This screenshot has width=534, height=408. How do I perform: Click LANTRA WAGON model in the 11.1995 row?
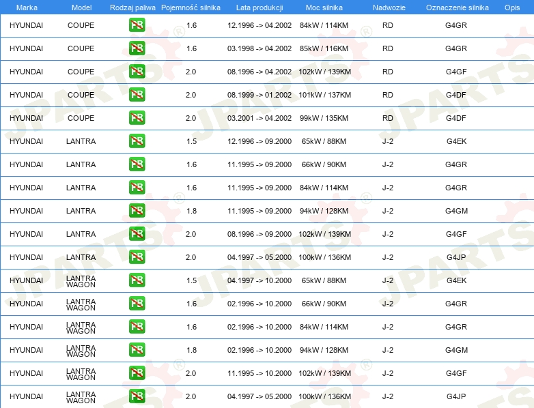coord(81,374)
